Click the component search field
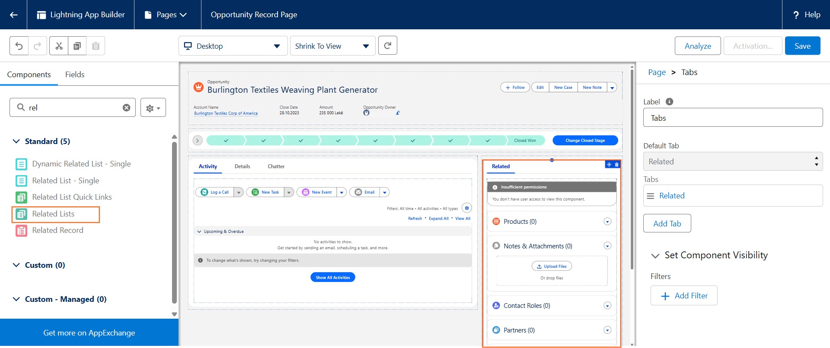Viewport: 830px width, 348px height. (73, 107)
